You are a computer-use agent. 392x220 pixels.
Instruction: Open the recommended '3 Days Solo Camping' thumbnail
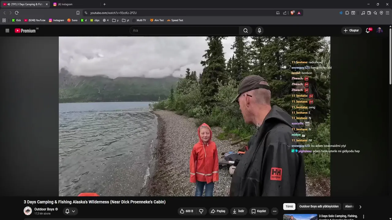point(300,217)
